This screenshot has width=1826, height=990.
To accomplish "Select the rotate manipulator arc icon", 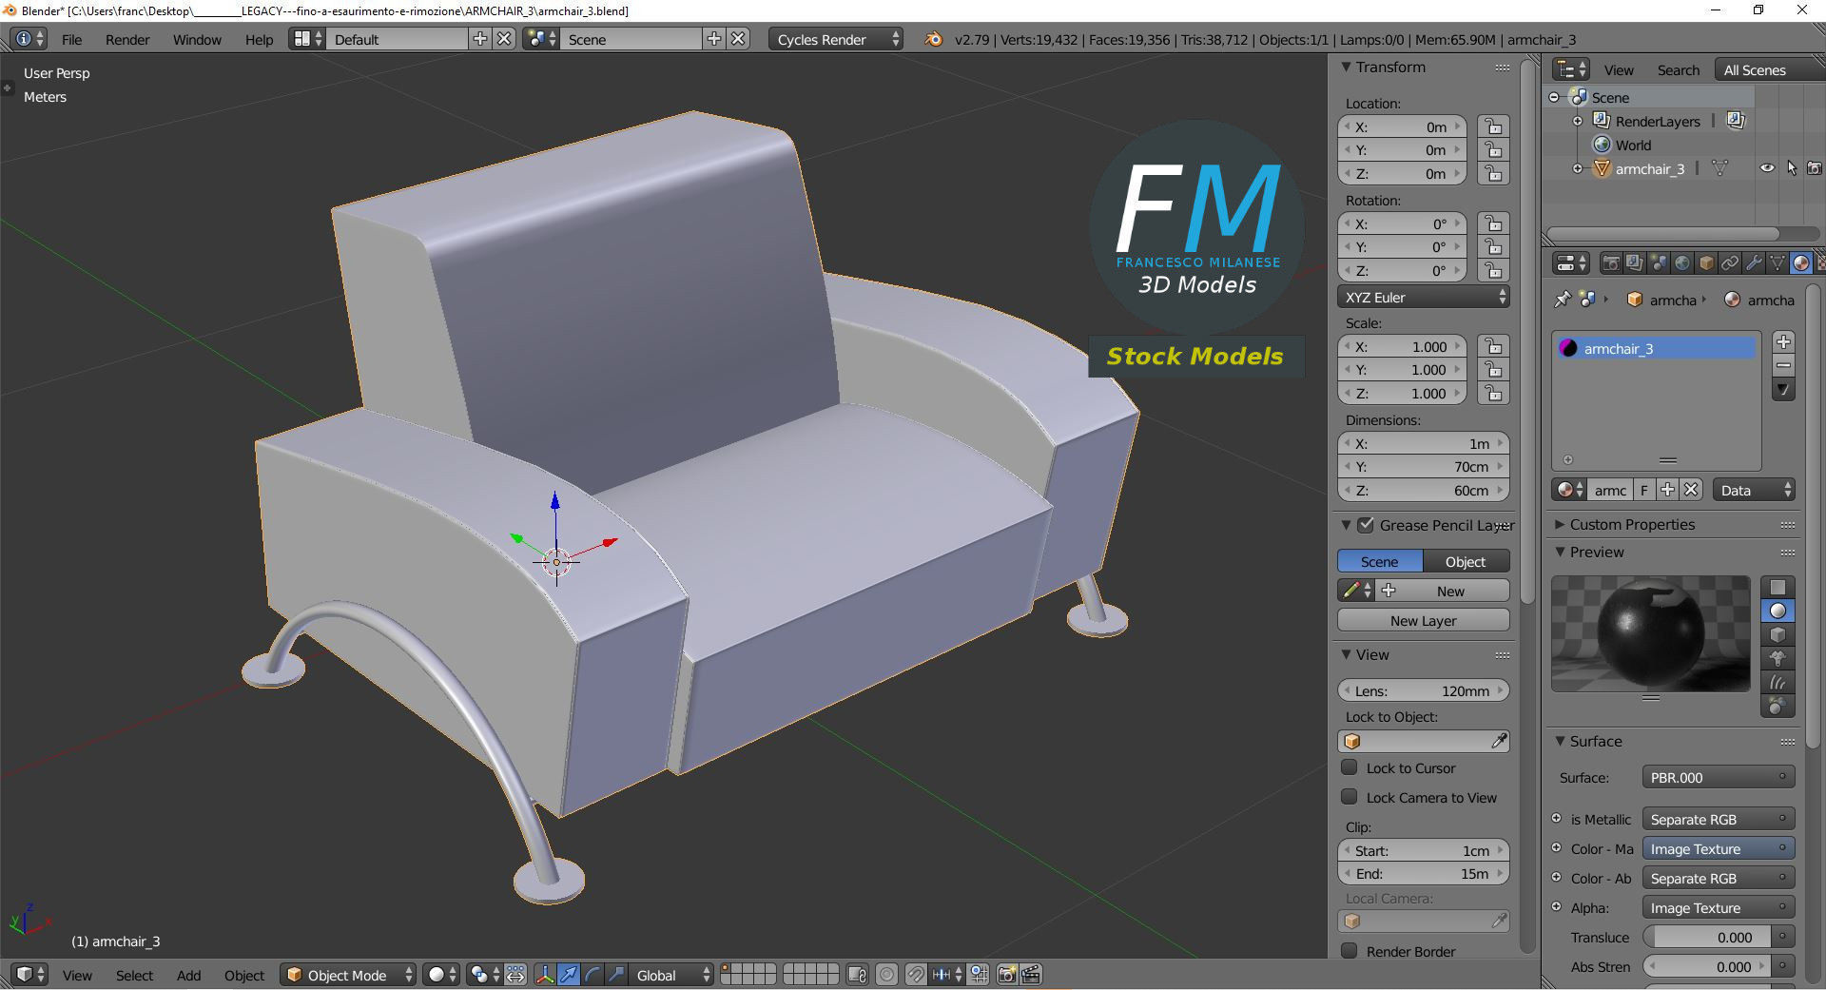I will tap(592, 975).
